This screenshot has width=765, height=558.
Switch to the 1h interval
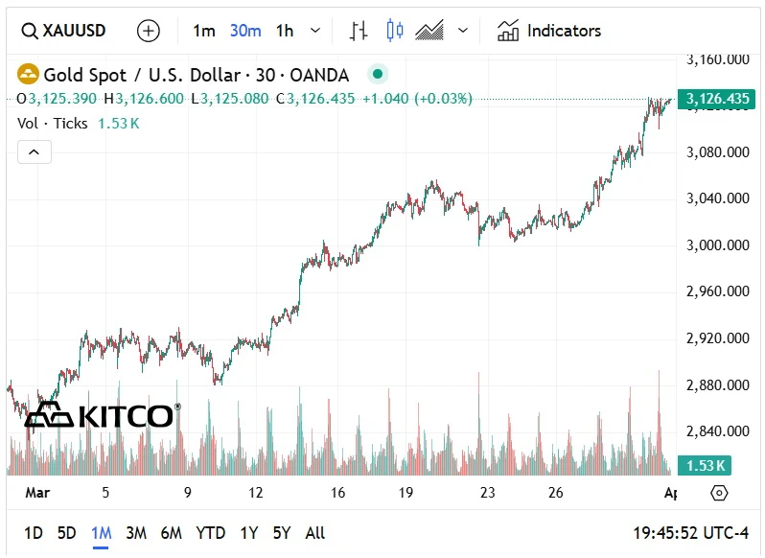285,31
